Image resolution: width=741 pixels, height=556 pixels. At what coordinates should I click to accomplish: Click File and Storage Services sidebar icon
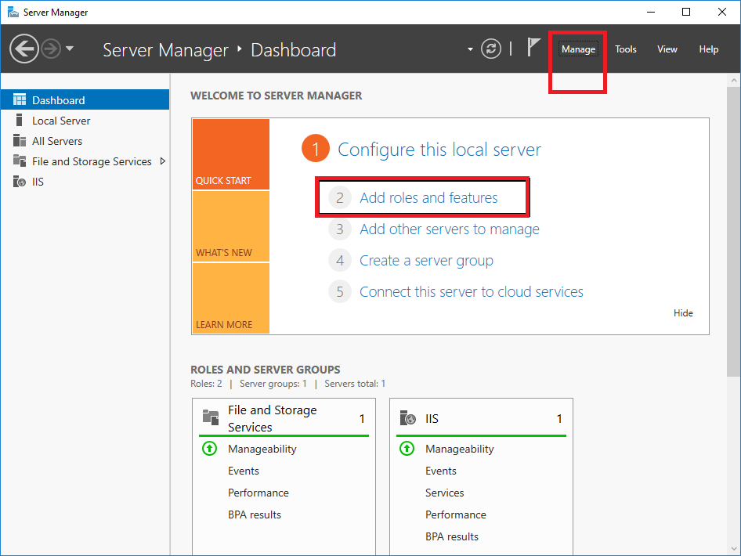(x=20, y=161)
